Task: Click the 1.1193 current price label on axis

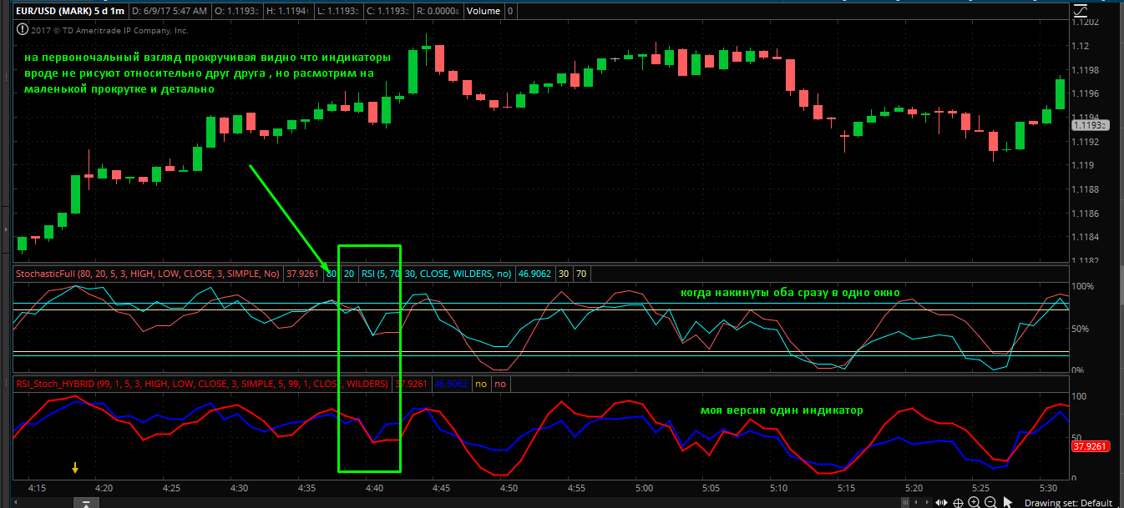Action: pyautogui.click(x=1089, y=125)
